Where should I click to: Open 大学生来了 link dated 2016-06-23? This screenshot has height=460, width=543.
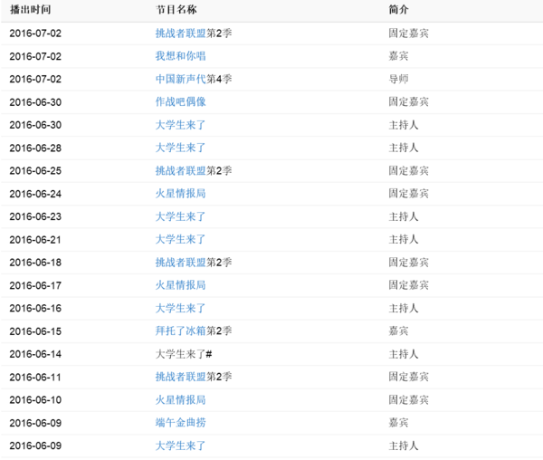pyautogui.click(x=180, y=216)
